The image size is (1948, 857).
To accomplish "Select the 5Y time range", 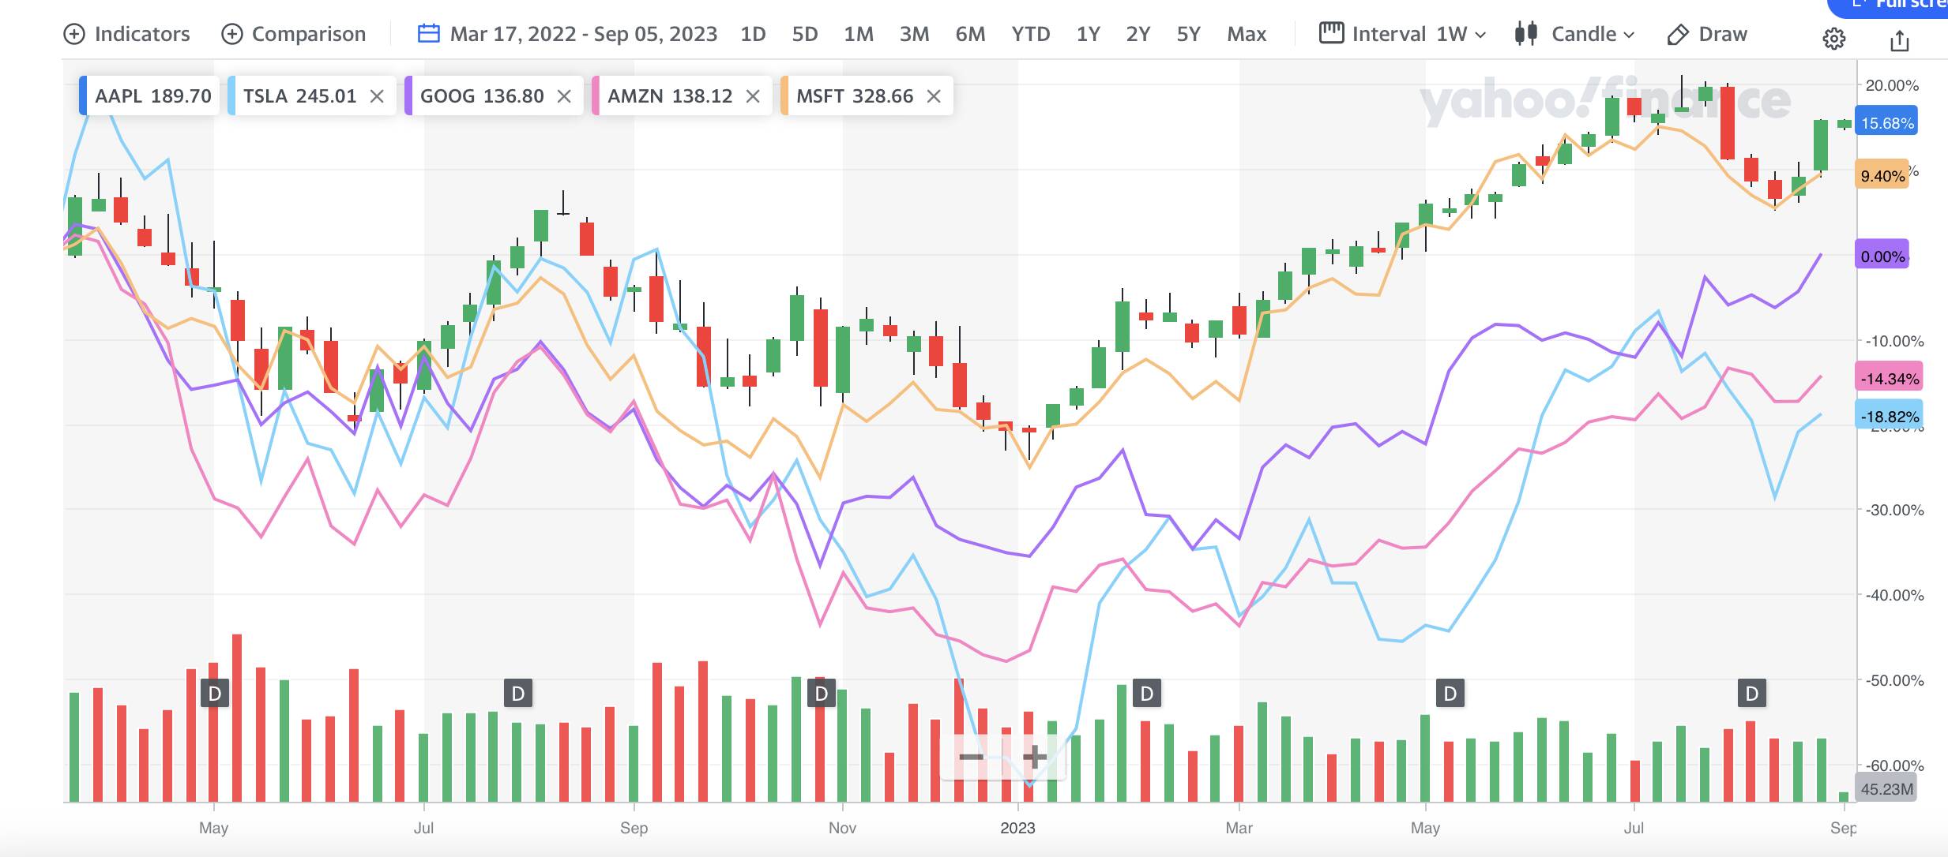I will 1188,34.
